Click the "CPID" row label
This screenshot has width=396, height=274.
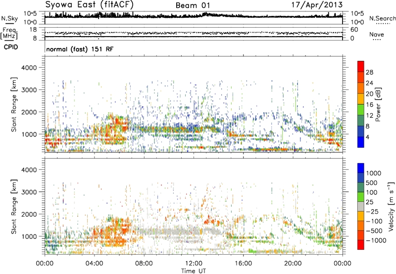(11, 47)
